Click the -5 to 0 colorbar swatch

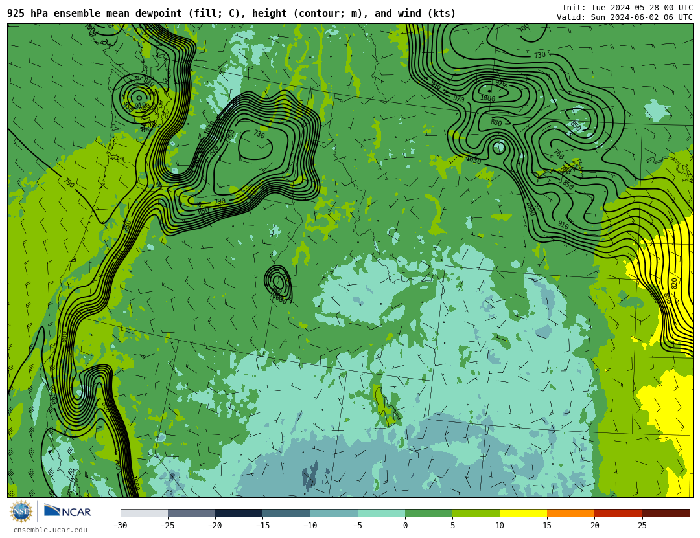(x=381, y=513)
